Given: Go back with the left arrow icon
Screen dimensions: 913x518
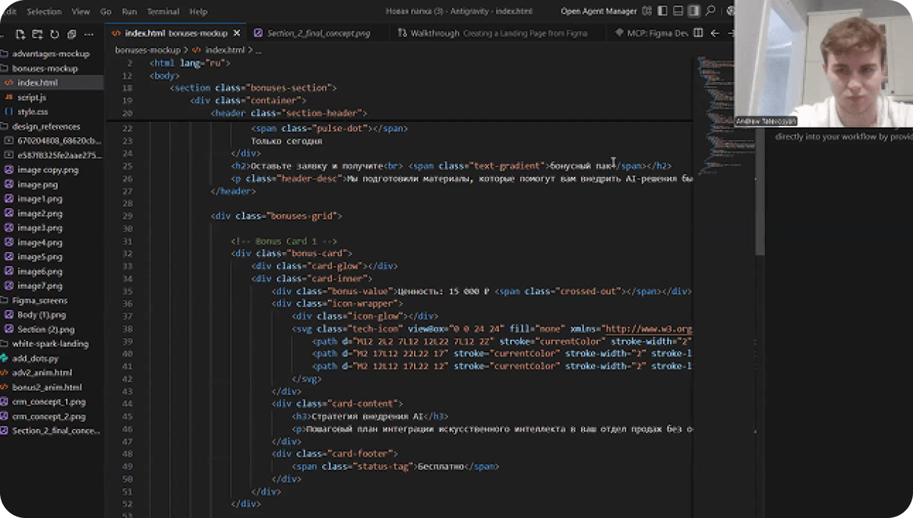Looking at the screenshot, I should click(715, 33).
